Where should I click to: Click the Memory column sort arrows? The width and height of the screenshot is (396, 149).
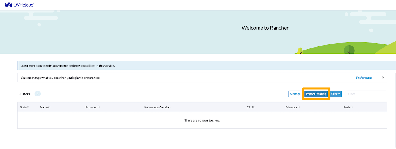click(x=299, y=107)
